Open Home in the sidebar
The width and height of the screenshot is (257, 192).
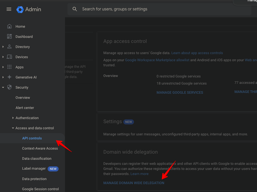point(20,26)
